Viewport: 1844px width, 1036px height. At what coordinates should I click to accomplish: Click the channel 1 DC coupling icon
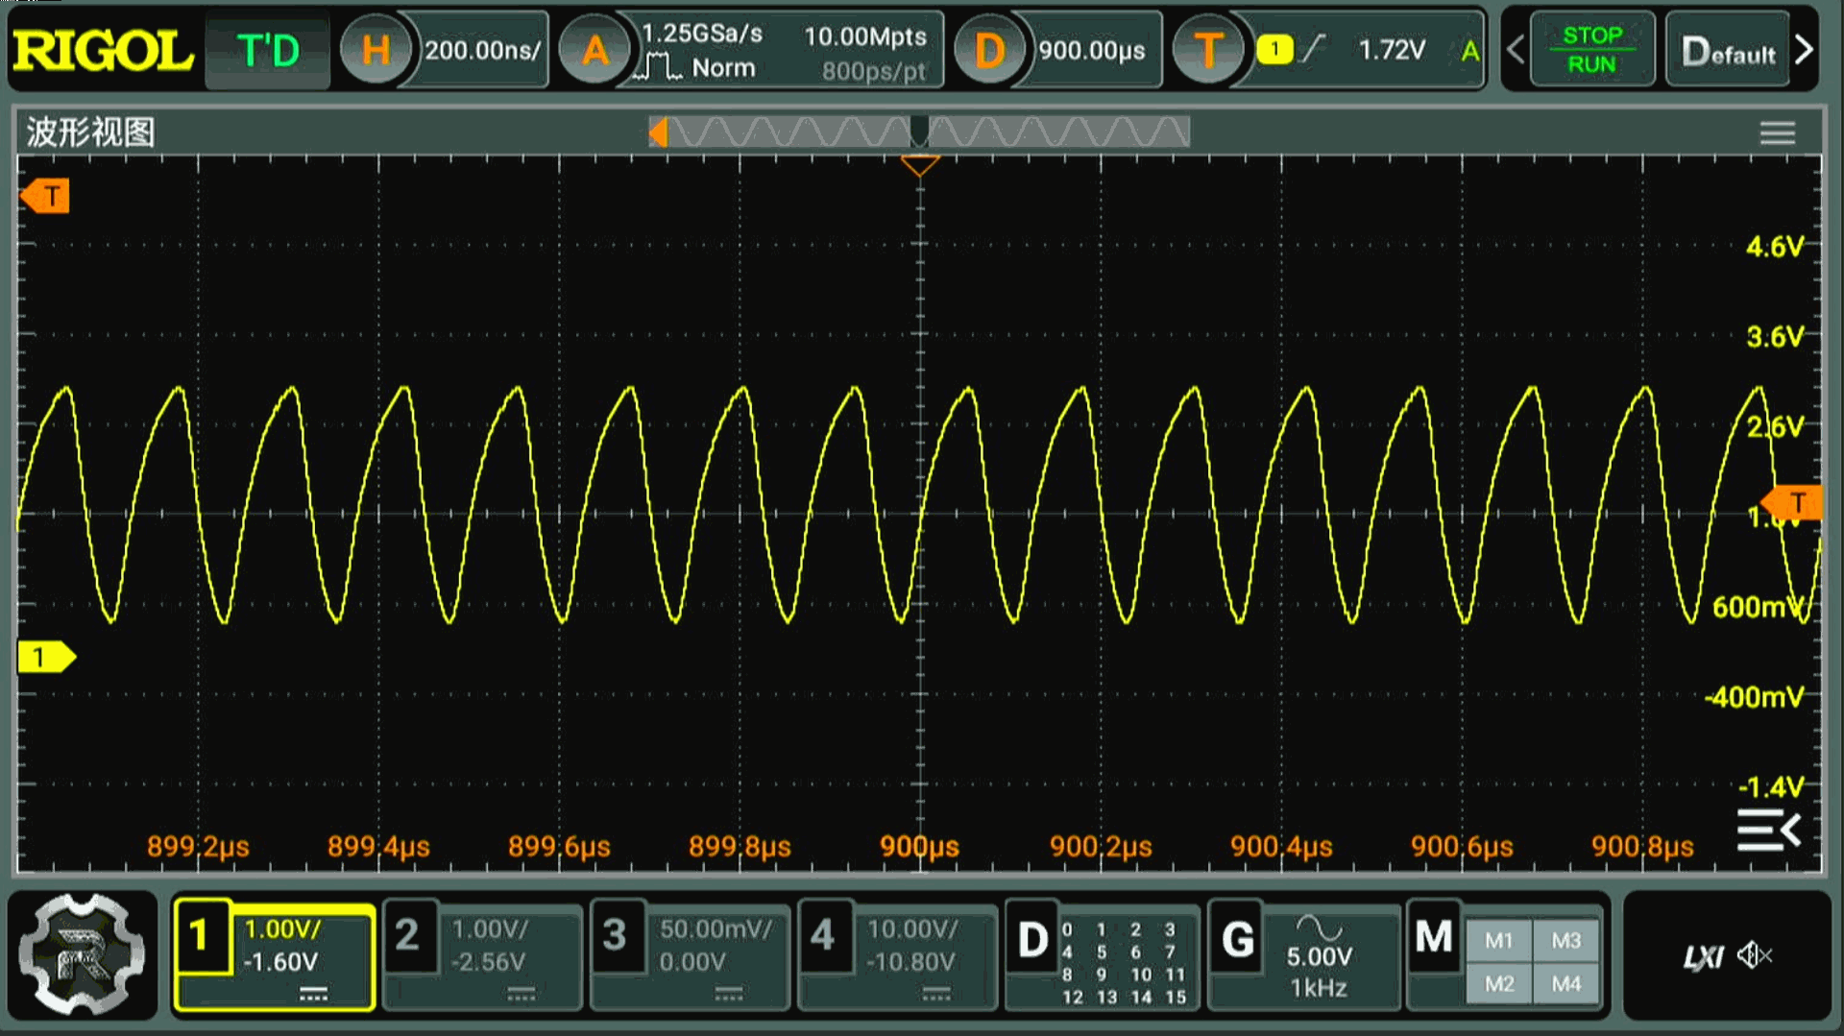[x=313, y=994]
